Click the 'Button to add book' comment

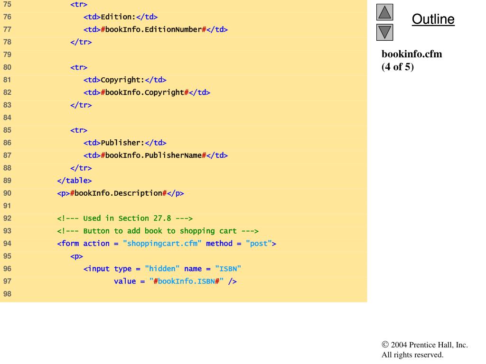158,231
